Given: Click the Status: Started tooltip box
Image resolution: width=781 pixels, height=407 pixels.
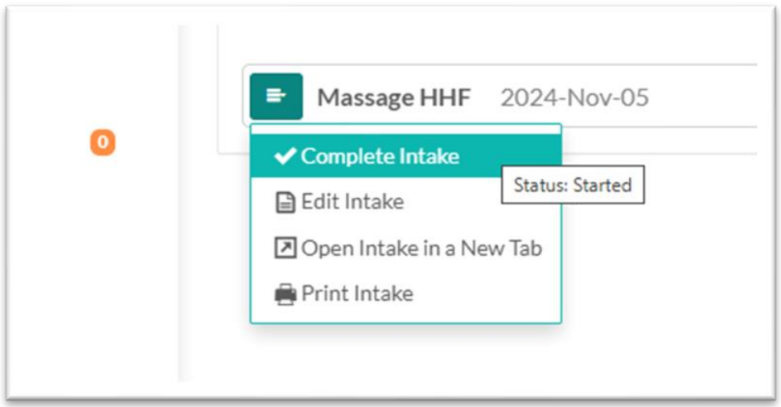Looking at the screenshot, I should pos(573,186).
